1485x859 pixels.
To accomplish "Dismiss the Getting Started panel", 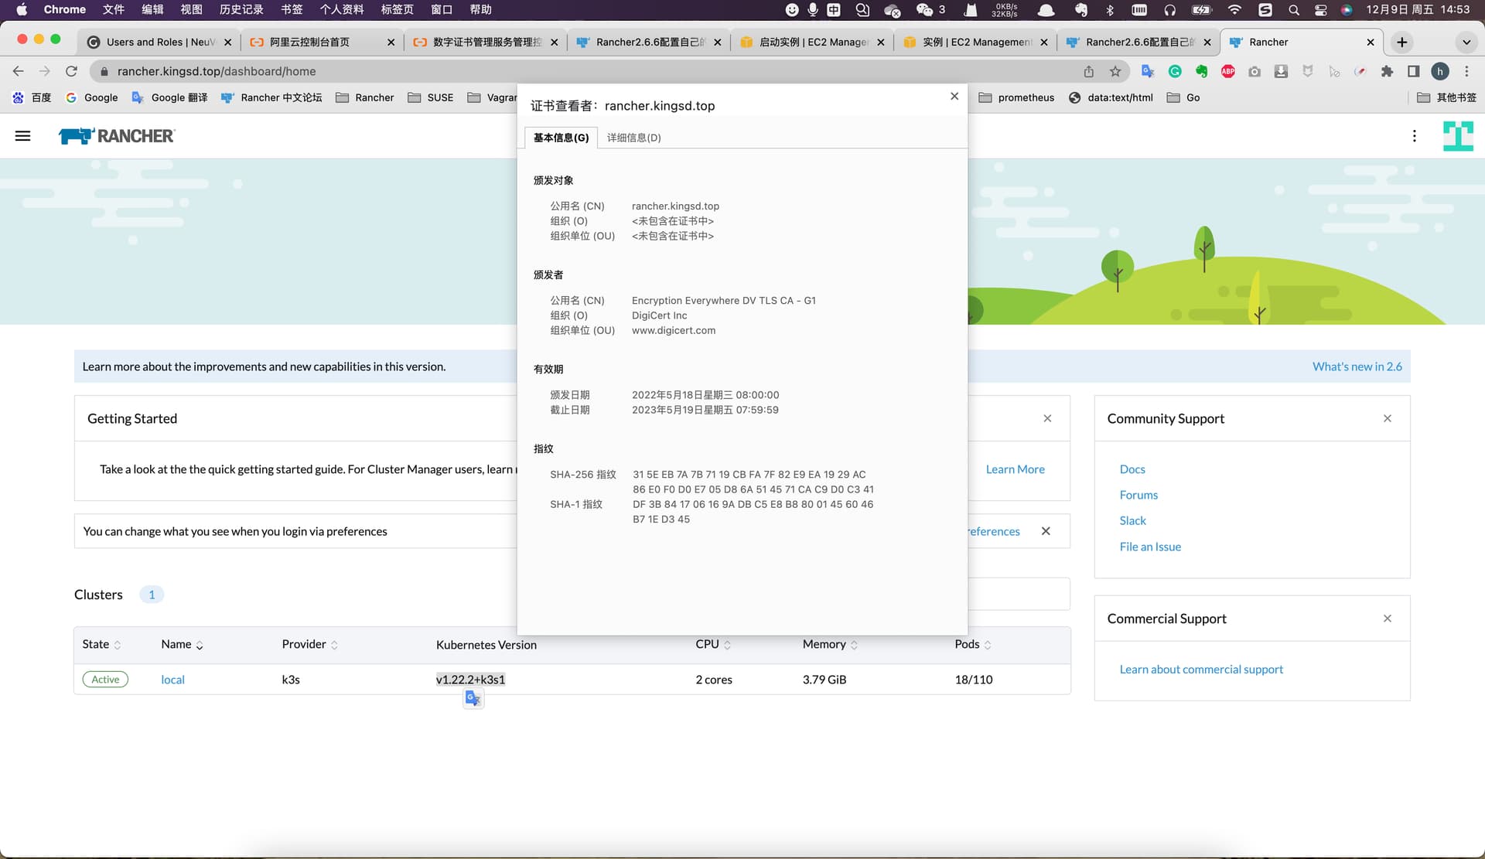I will [x=1047, y=418].
